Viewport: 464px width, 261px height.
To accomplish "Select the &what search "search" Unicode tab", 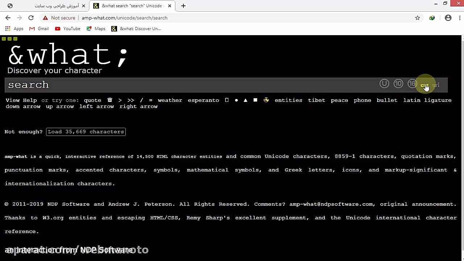I will (132, 6).
